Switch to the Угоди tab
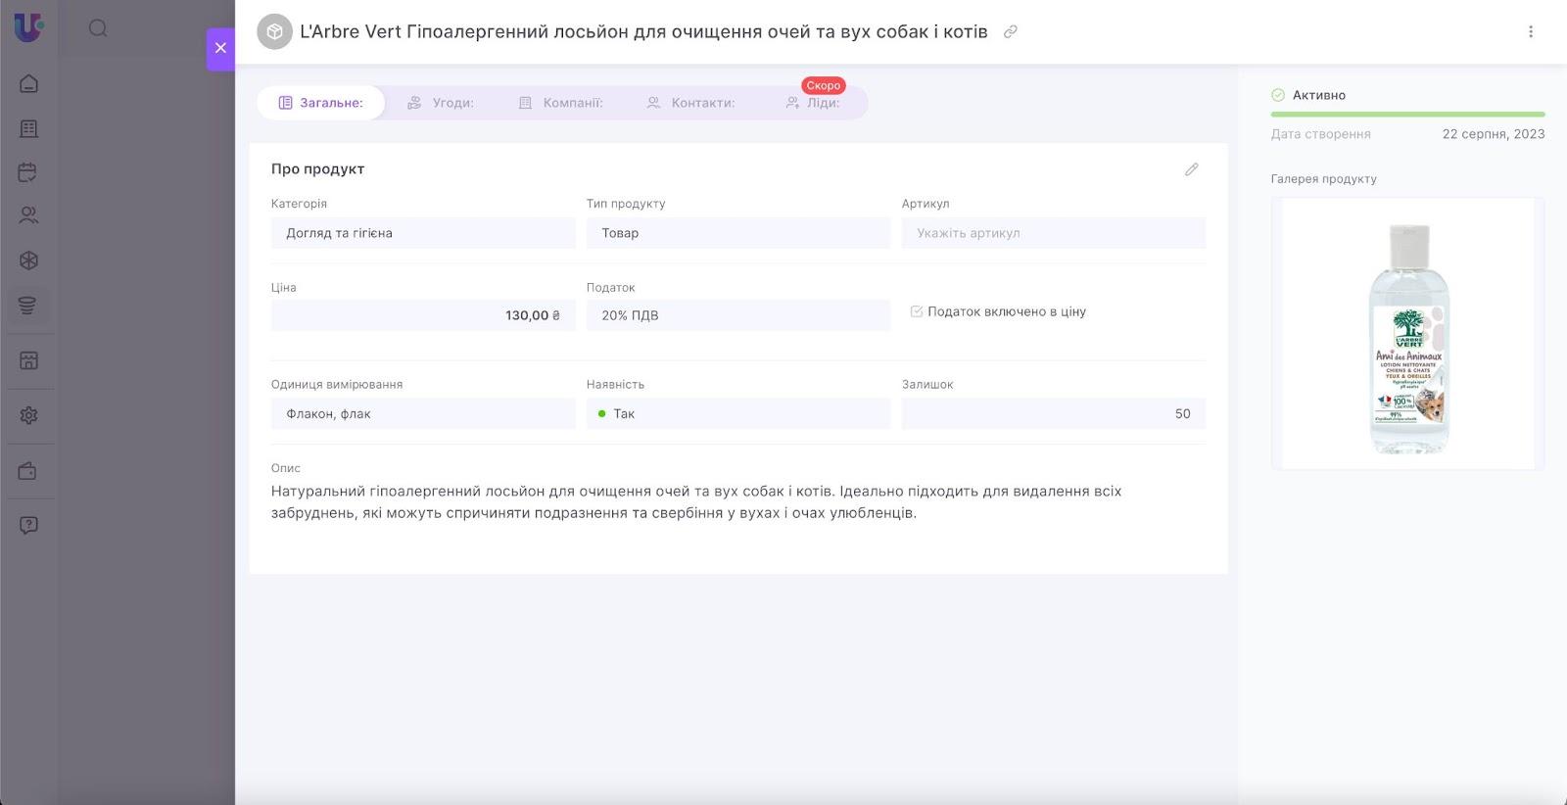Image resolution: width=1567 pixels, height=805 pixels. pyautogui.click(x=441, y=103)
